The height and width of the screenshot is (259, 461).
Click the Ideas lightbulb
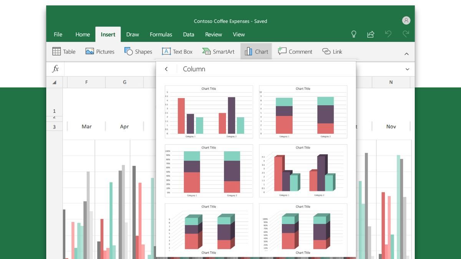point(353,34)
